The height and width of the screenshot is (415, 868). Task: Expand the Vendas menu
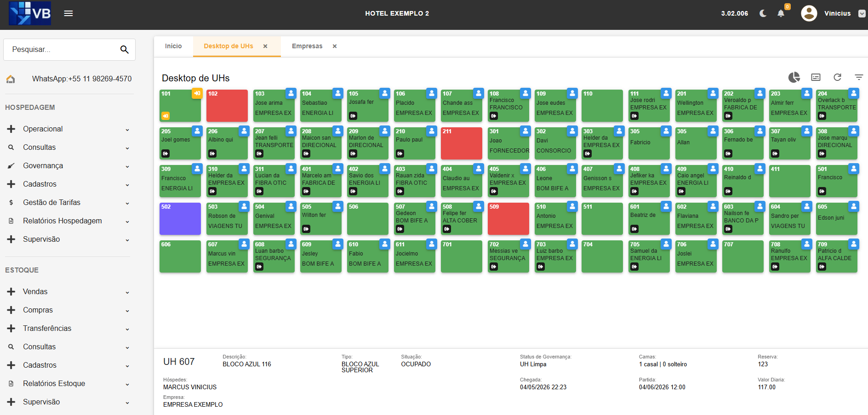tap(69, 292)
